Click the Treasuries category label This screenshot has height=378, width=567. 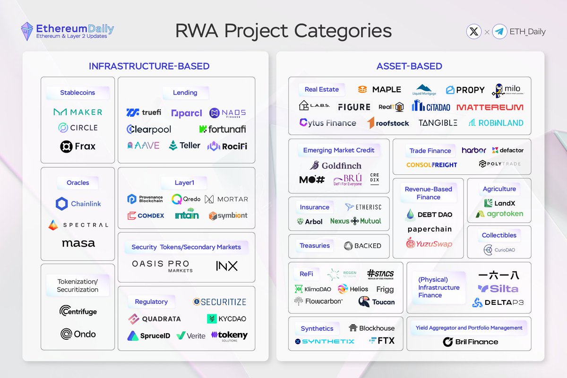pos(314,246)
